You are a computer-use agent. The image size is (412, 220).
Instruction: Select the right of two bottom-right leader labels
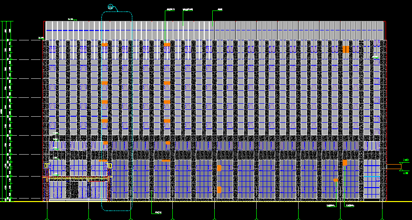[x=350, y=206]
